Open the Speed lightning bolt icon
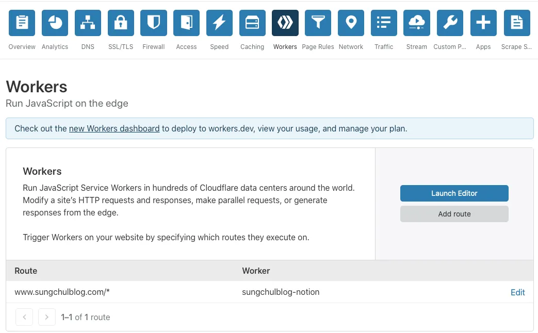Screen dimensions: 538x333 (219, 23)
